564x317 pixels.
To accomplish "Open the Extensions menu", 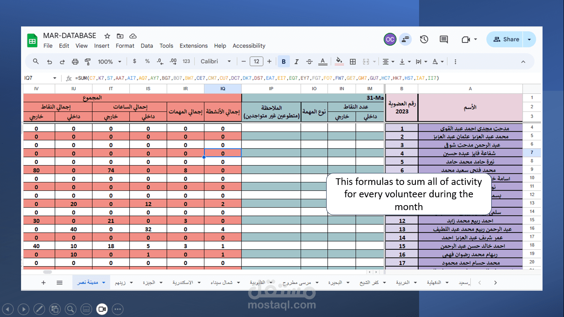I will point(194,46).
